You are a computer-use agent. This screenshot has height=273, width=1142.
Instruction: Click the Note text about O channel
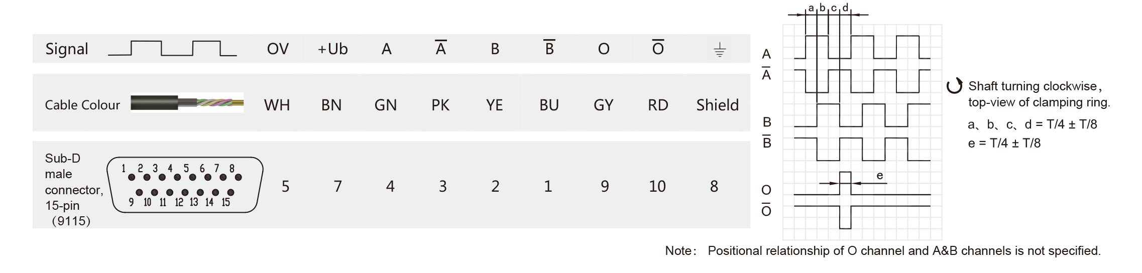(882, 250)
